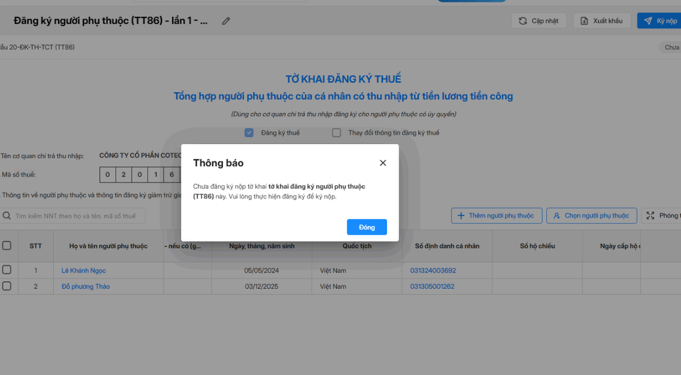The image size is (681, 375).
Task: Click the first tax code digit box showing 0
Action: pos(107,174)
